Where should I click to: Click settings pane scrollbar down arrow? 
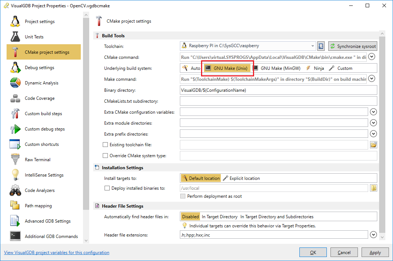(x=382, y=237)
